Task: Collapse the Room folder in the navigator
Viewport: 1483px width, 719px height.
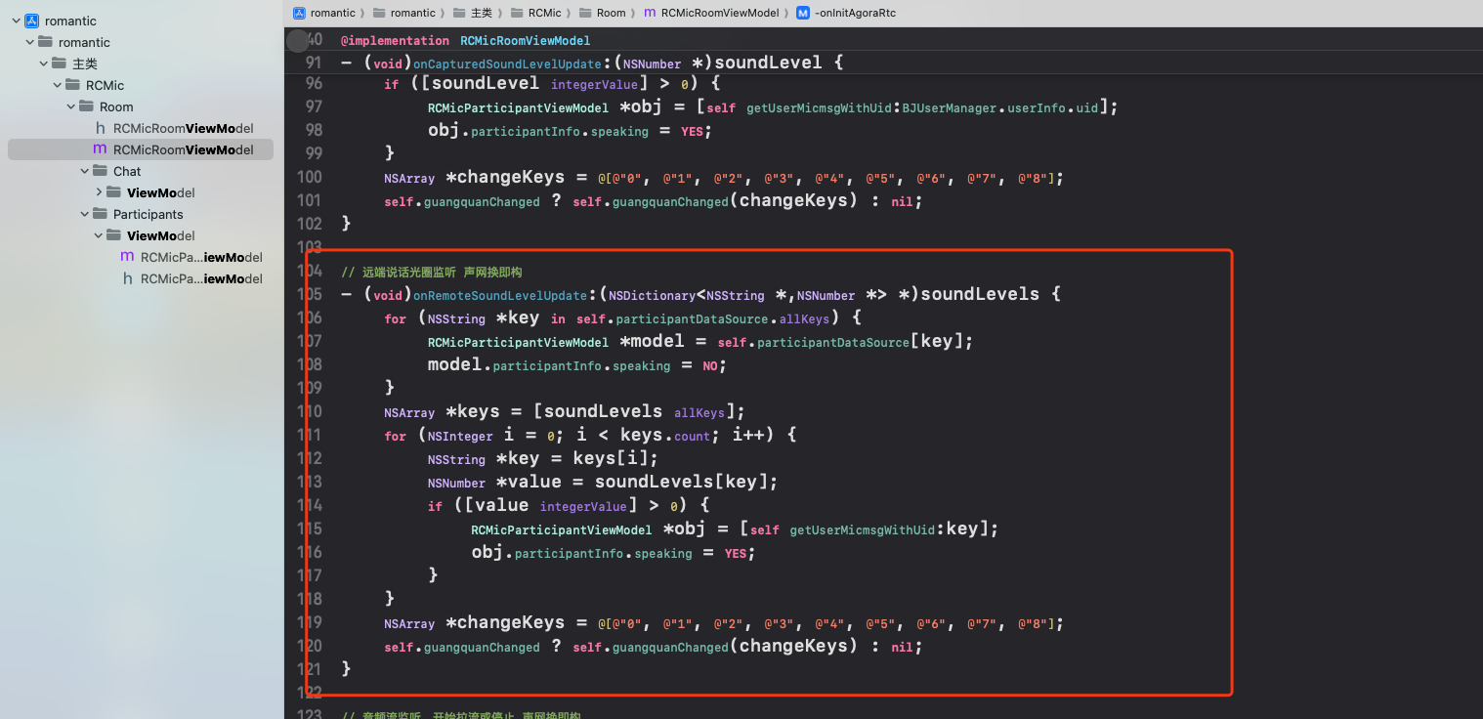Action: tap(71, 106)
